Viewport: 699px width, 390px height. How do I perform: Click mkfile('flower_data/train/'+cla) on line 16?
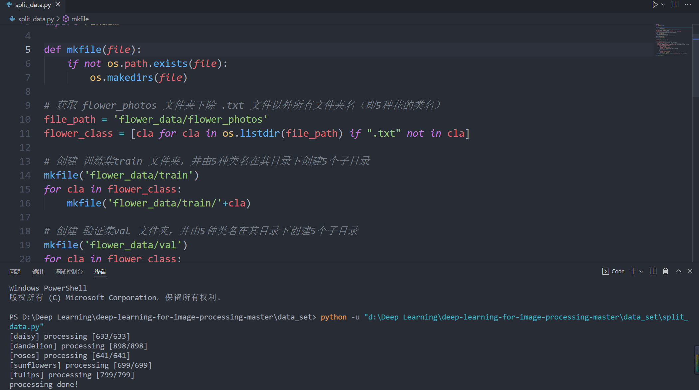pos(159,203)
